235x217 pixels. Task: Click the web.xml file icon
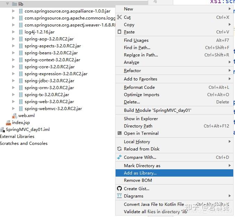(x=15, y=116)
